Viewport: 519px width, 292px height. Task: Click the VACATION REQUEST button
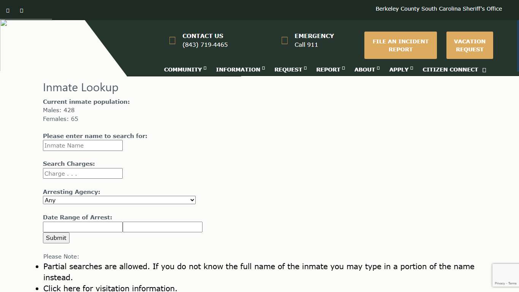point(470,45)
